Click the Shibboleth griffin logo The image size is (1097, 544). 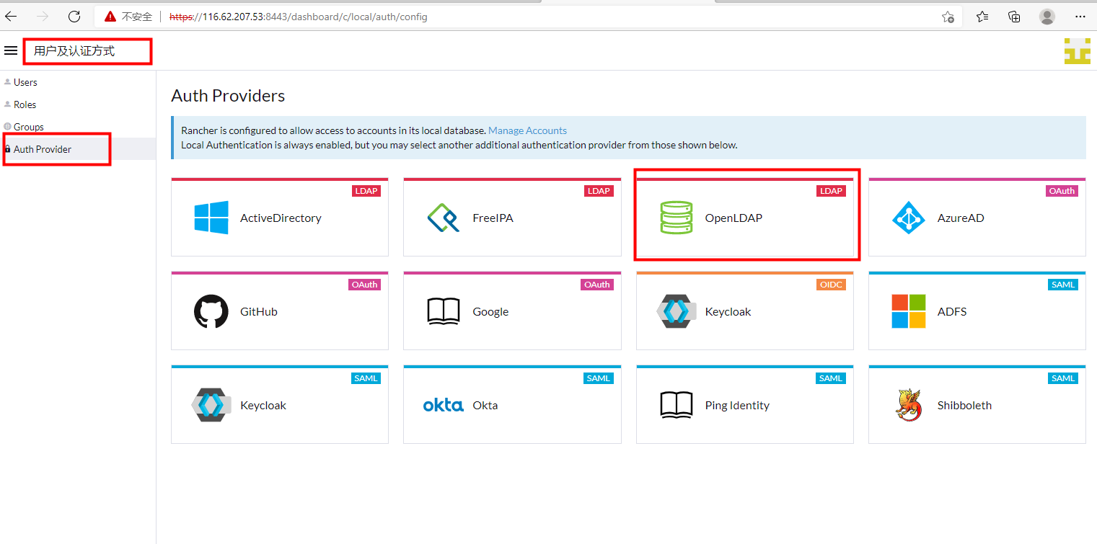click(909, 405)
